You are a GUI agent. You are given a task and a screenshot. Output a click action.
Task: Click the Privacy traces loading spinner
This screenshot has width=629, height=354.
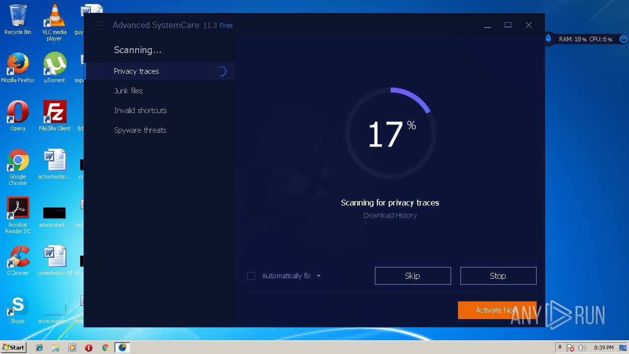coord(221,71)
